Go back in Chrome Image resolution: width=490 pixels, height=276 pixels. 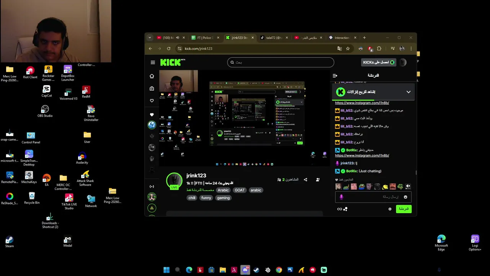pos(150,49)
